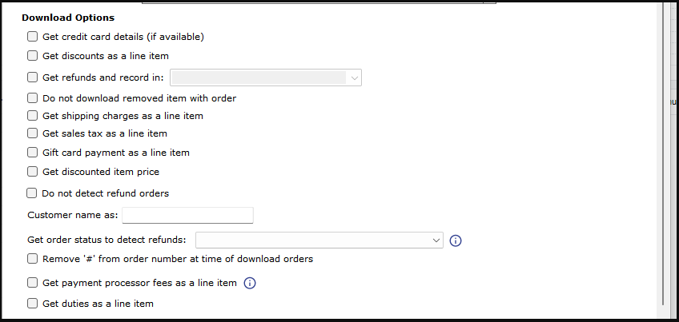Enable Get discounted item price checkbox

click(x=33, y=172)
